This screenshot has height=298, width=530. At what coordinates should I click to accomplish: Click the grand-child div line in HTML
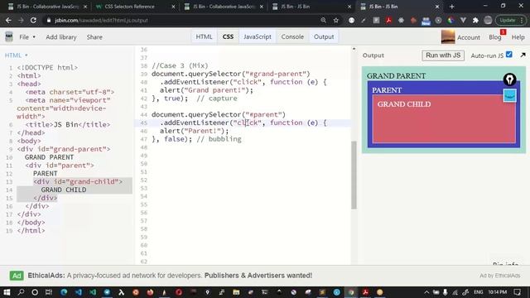point(78,182)
